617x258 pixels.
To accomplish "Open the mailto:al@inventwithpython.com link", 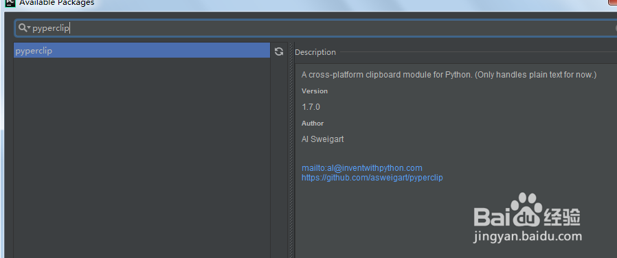I will click(x=361, y=168).
